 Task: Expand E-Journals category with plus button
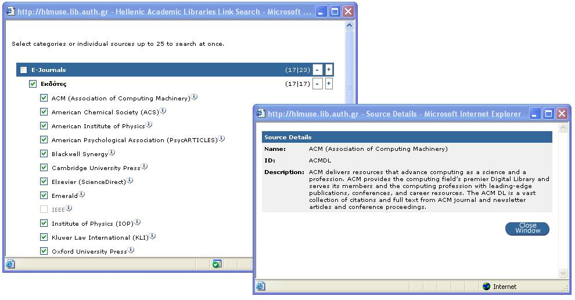pos(329,70)
